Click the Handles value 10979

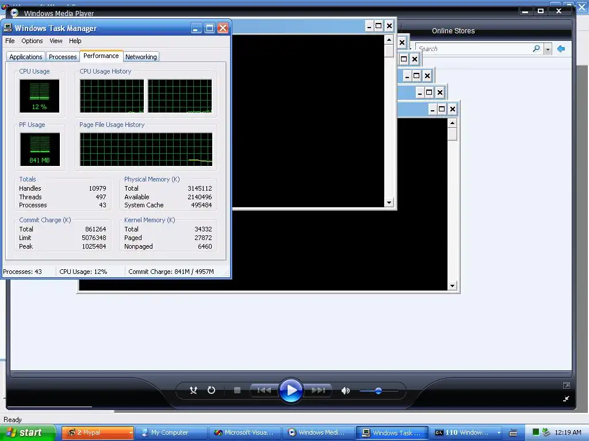pos(97,188)
